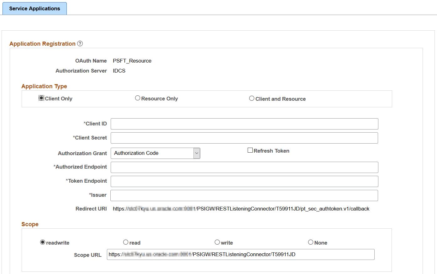
Task: Click inside the Client ID field
Action: click(x=244, y=124)
